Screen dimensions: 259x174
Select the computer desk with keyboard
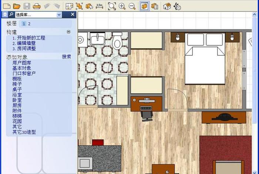[x=147, y=104]
